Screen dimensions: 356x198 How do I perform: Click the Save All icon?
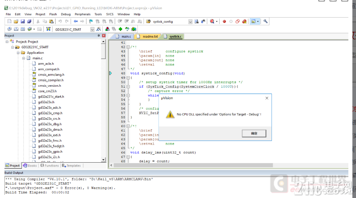click(29, 22)
